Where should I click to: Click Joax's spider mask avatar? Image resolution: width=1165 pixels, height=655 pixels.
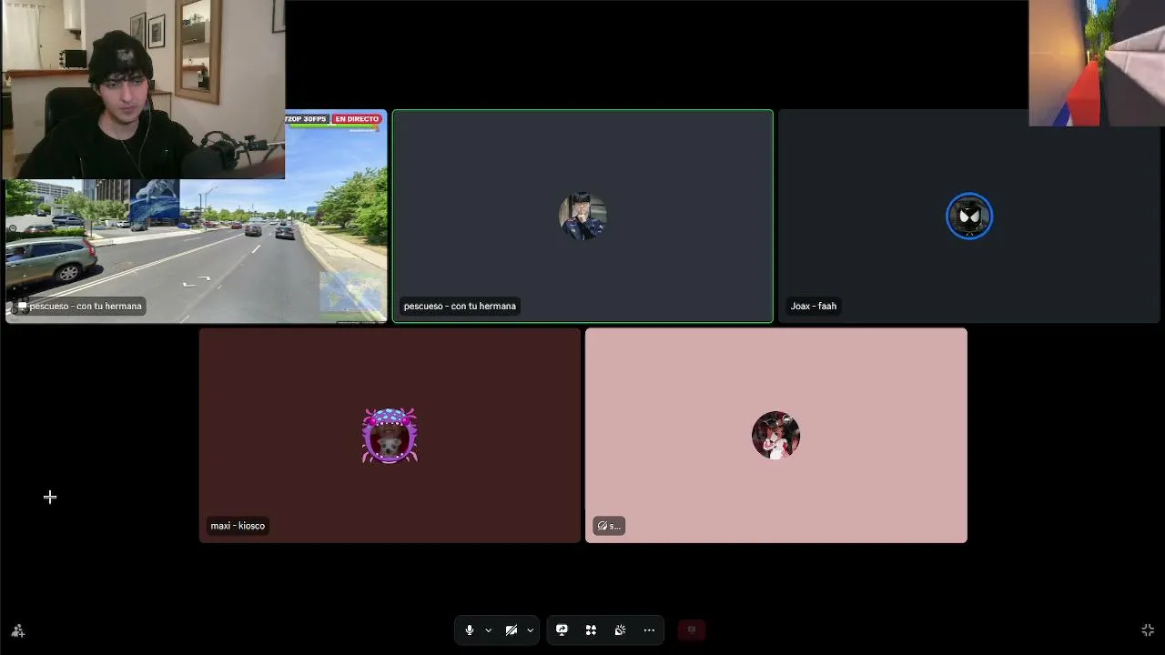(x=969, y=217)
